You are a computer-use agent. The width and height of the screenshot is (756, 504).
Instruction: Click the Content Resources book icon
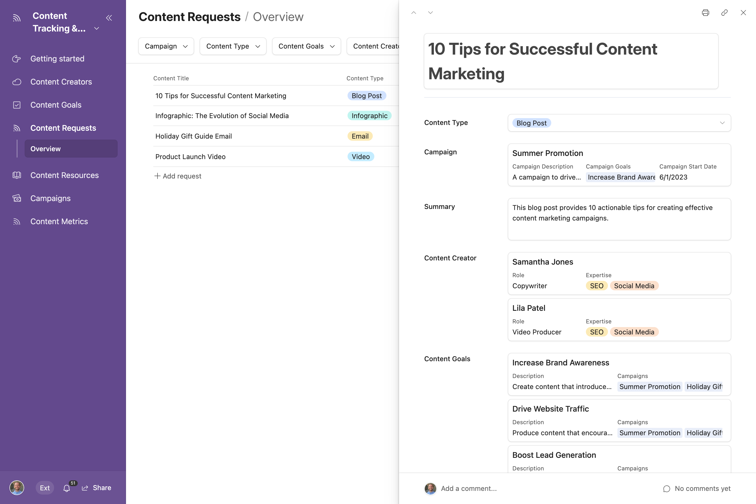tap(17, 175)
